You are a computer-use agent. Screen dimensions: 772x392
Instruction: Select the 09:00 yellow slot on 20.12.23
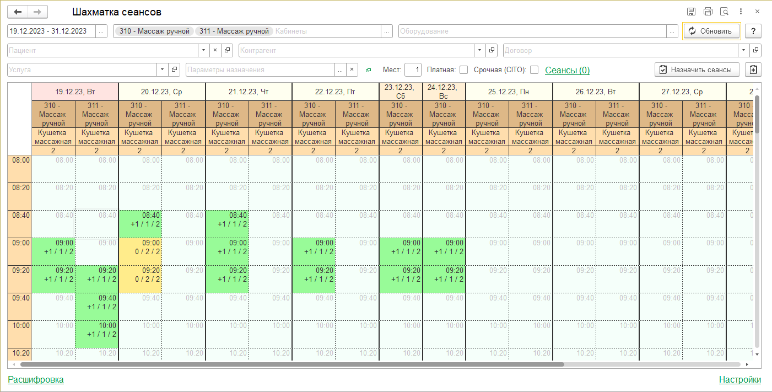click(140, 251)
